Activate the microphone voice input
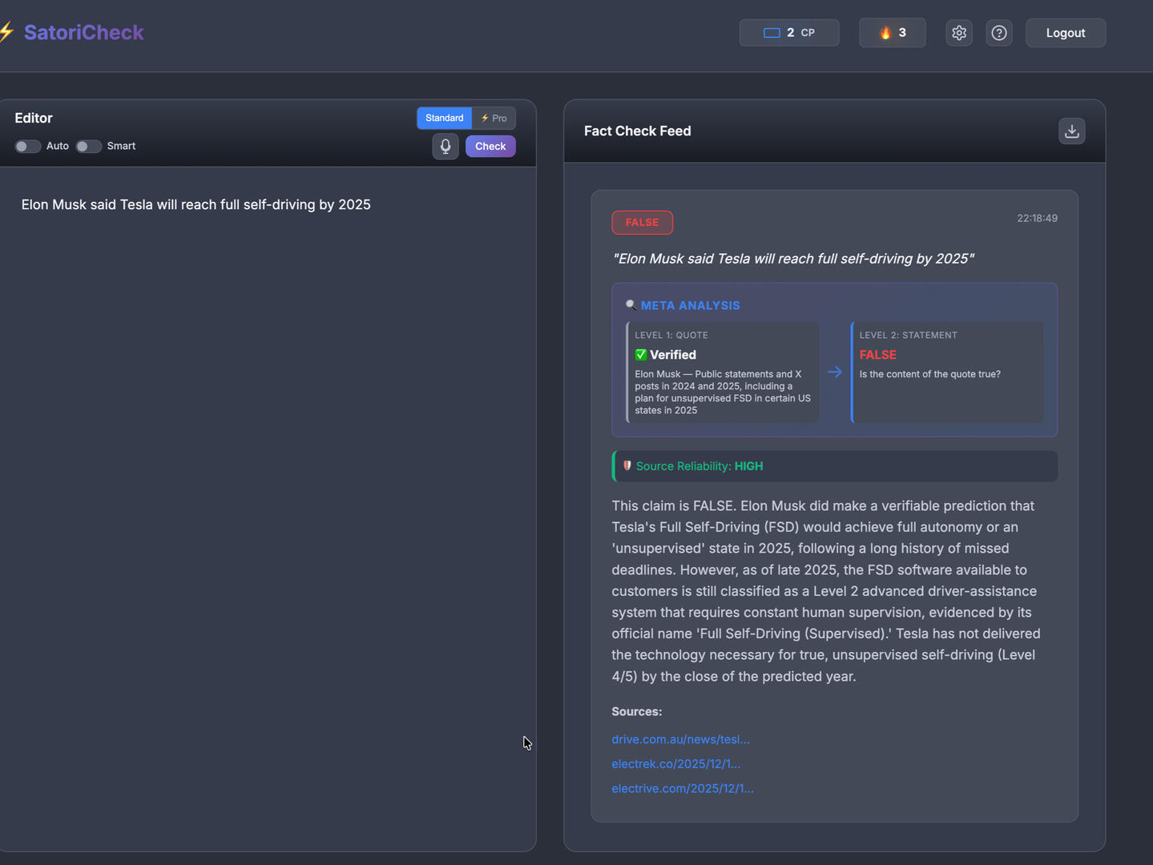The width and height of the screenshot is (1153, 865). click(x=445, y=146)
